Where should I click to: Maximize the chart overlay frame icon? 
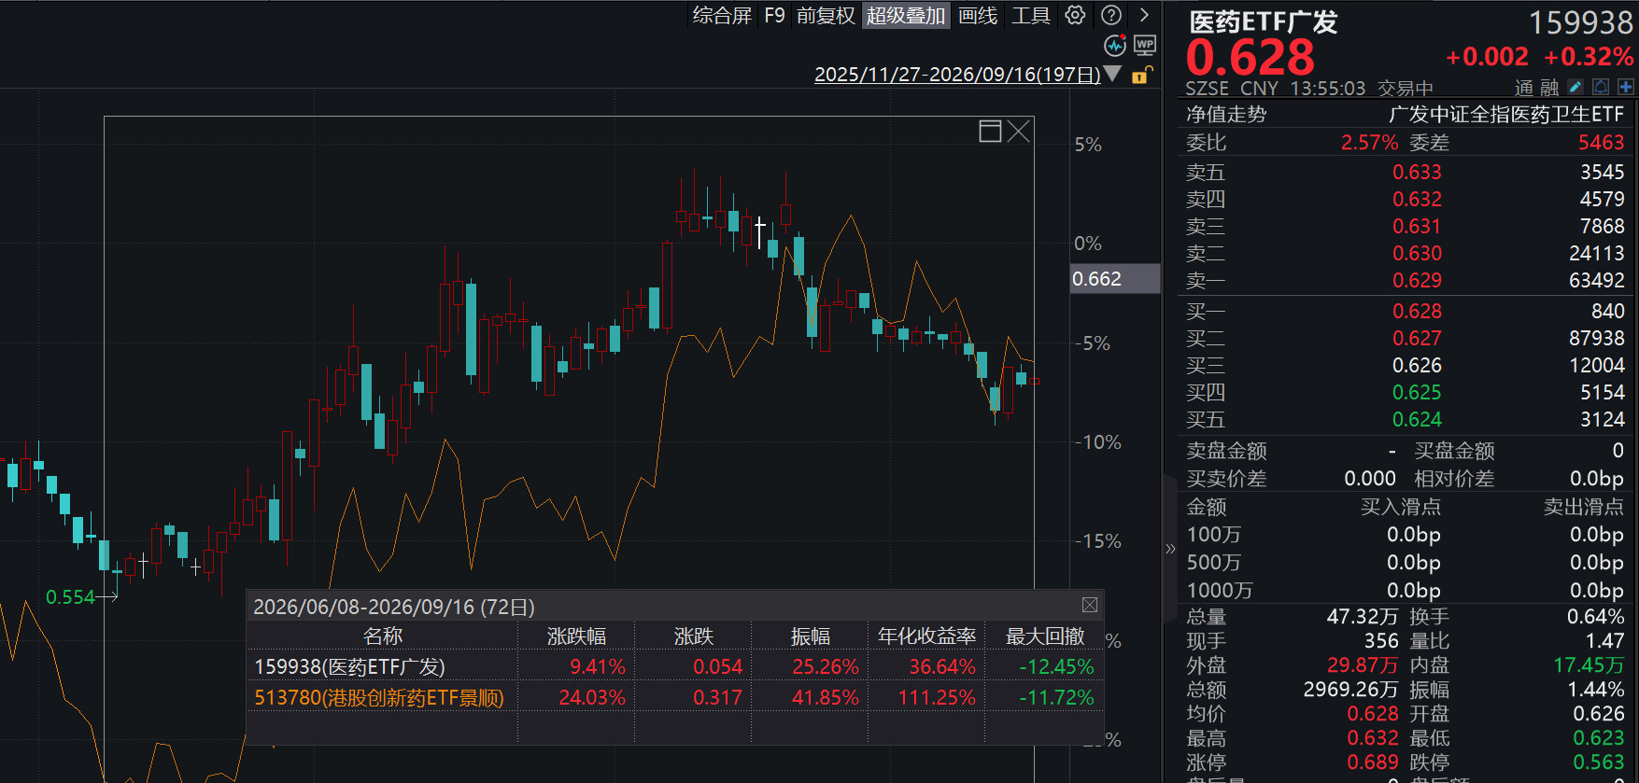coord(990,131)
